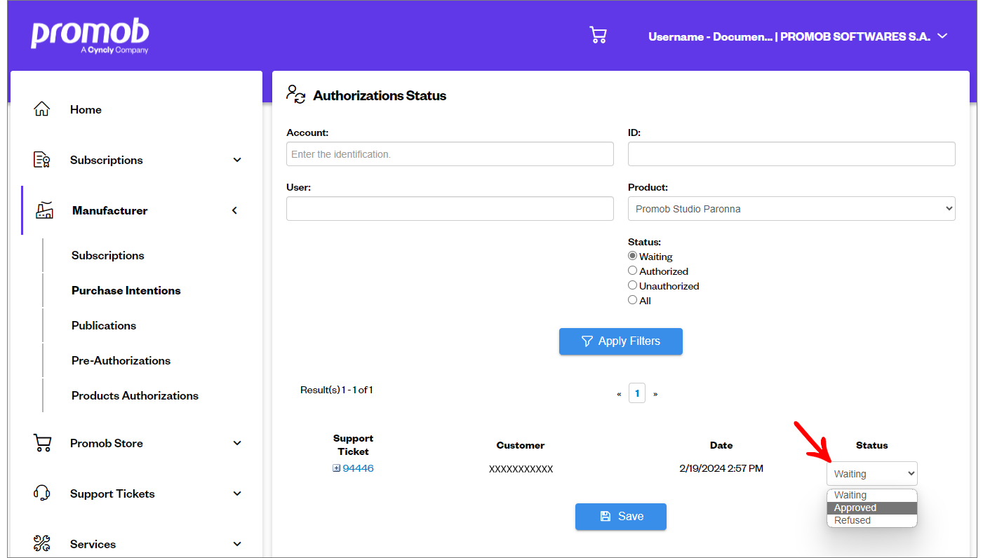Expand the Support Tickets chevron

(237, 494)
